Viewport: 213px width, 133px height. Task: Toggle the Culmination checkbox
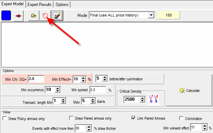181,118
